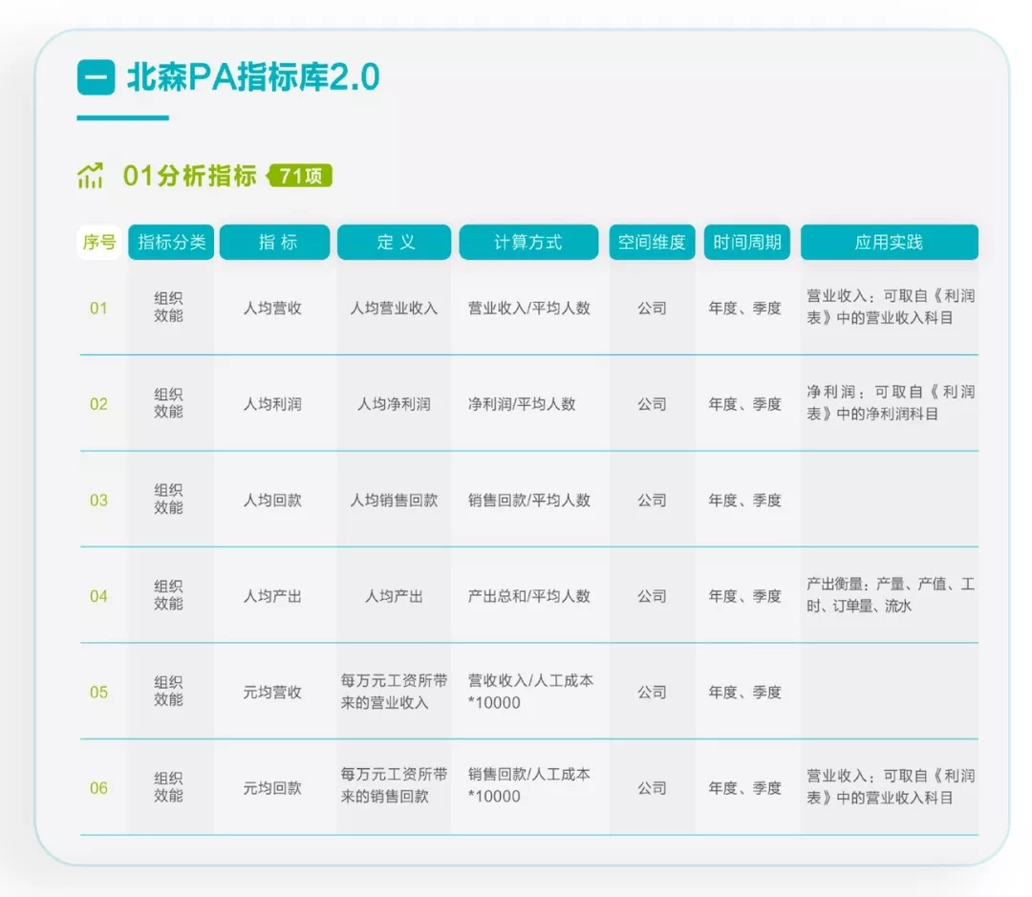Select the 元均营收 indicator in row 05
1032x897 pixels.
[274, 692]
